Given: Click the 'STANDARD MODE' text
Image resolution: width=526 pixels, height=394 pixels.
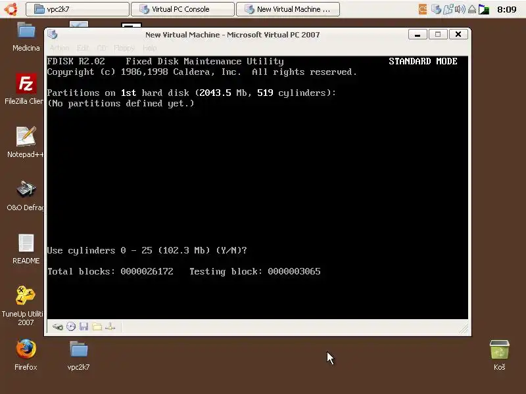Looking at the screenshot, I should point(423,61).
